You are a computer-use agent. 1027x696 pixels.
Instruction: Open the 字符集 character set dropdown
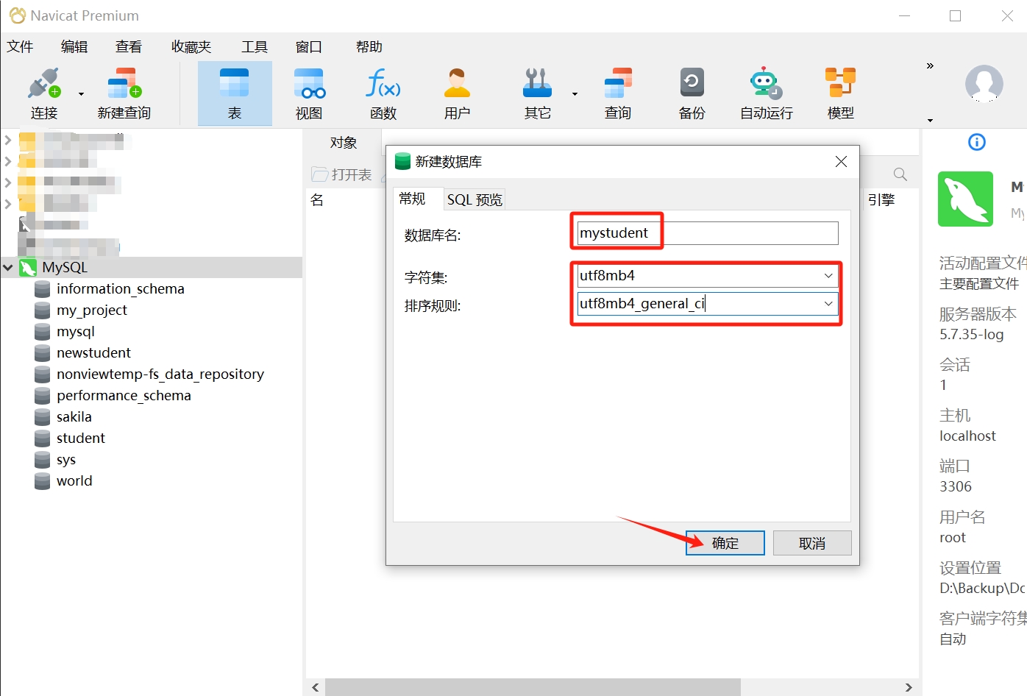(829, 275)
